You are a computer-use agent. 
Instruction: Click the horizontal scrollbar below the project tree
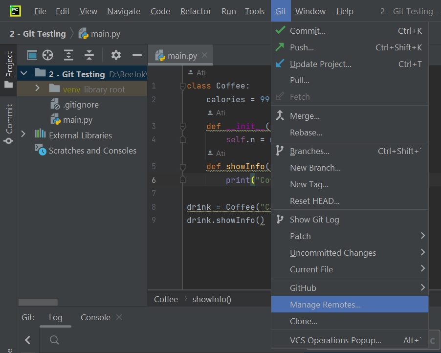[38, 302]
